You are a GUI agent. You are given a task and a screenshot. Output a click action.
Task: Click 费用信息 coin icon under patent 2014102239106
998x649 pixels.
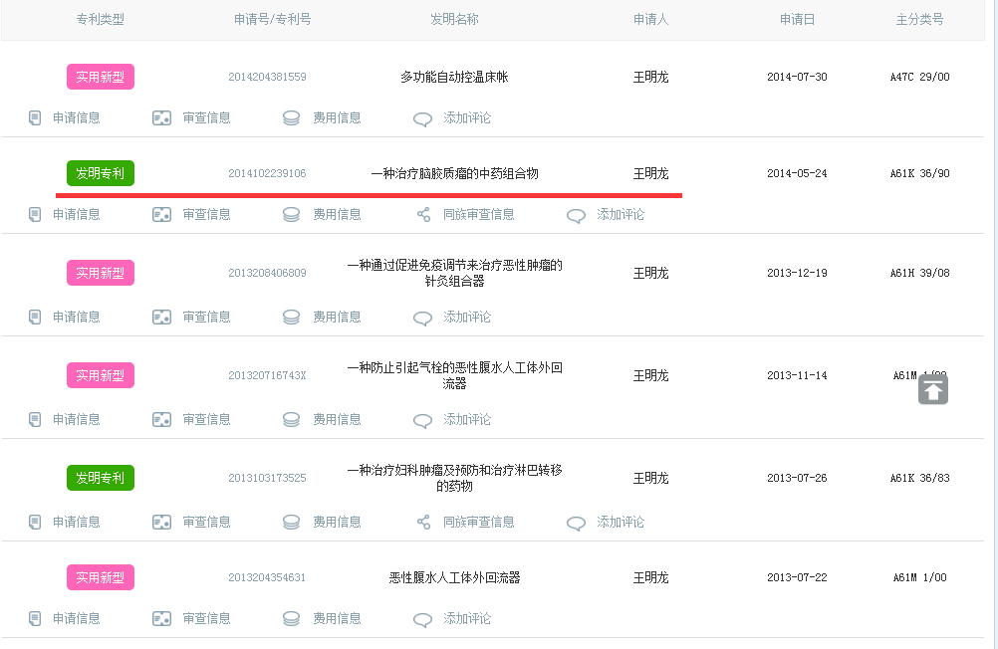[292, 215]
